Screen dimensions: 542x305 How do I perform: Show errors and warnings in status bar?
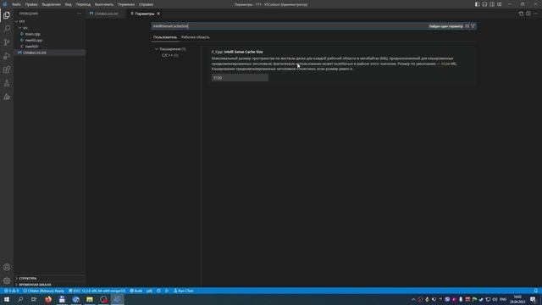pos(11,291)
